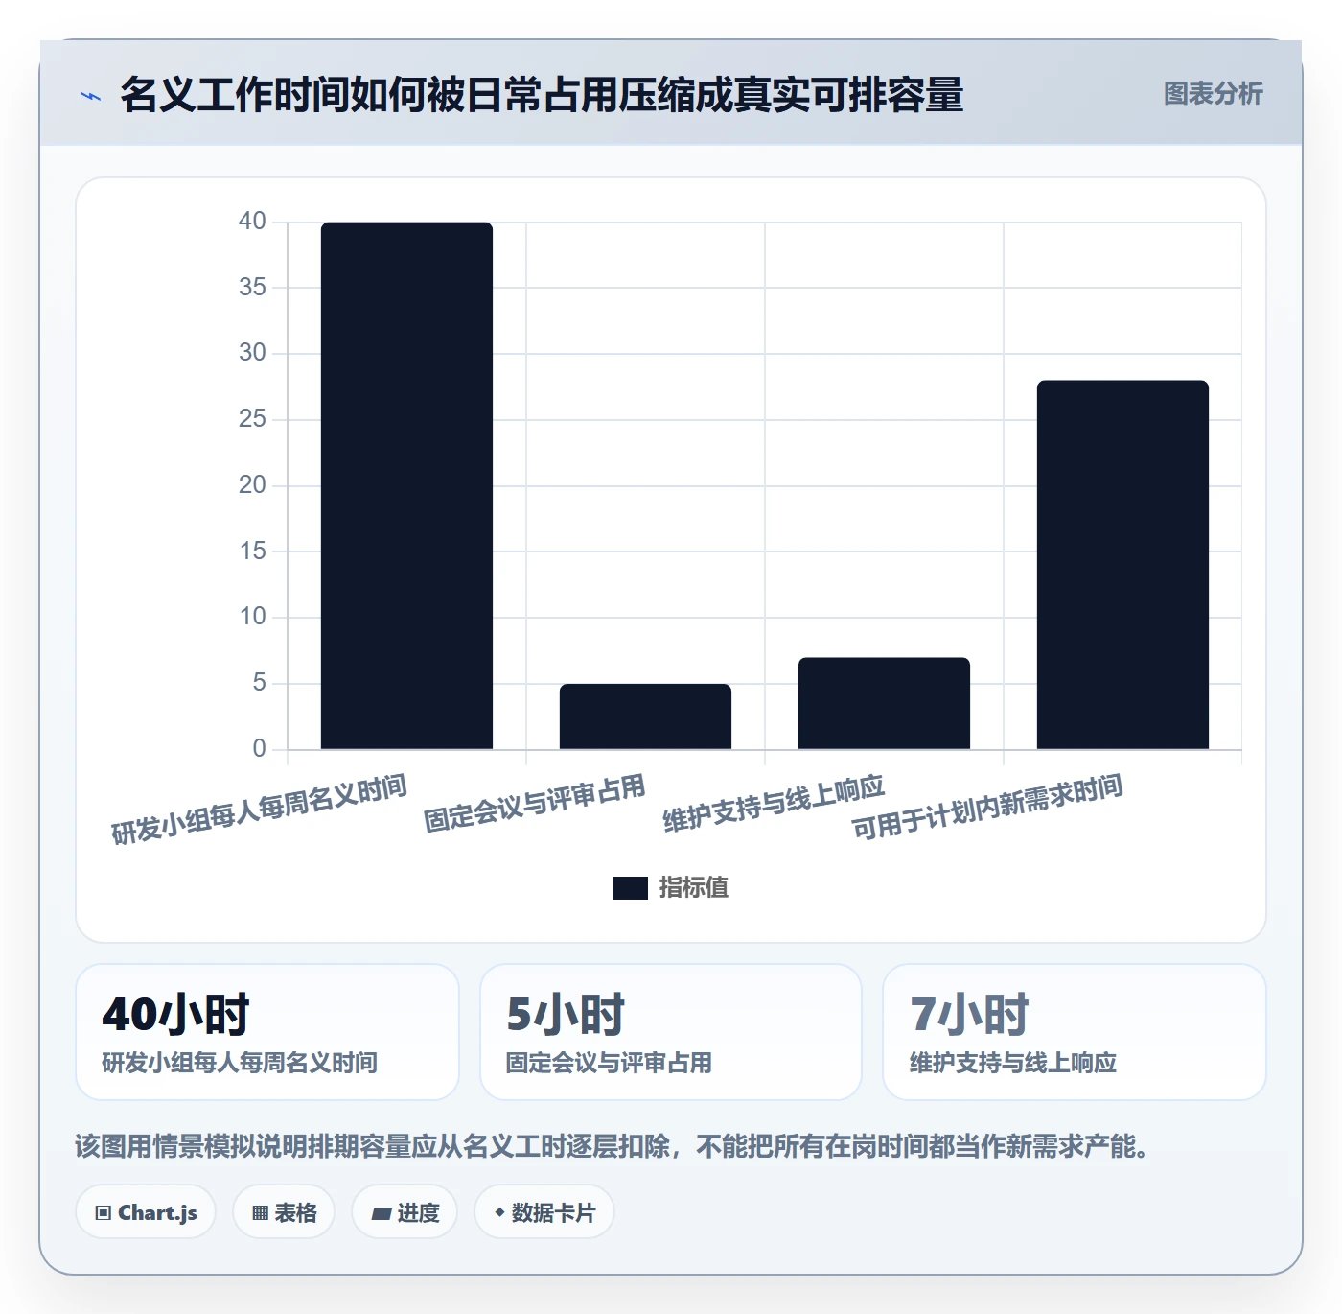1342x1314 pixels.
Task: Select the 可用于计划内新需求时间 bar in chart
Action: [x=1122, y=565]
